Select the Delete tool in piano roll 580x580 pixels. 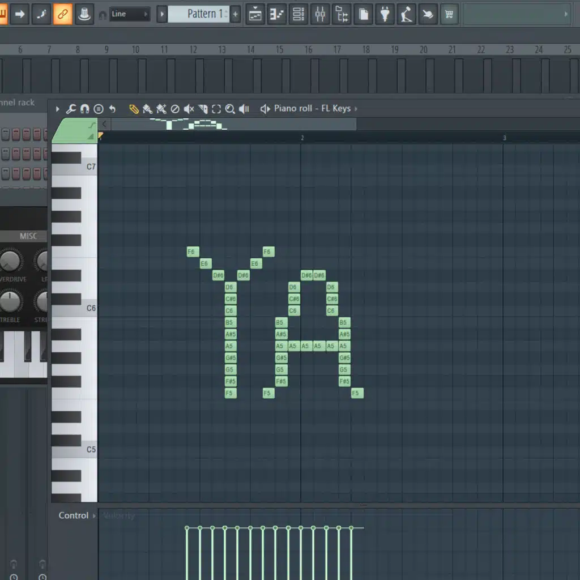point(175,109)
